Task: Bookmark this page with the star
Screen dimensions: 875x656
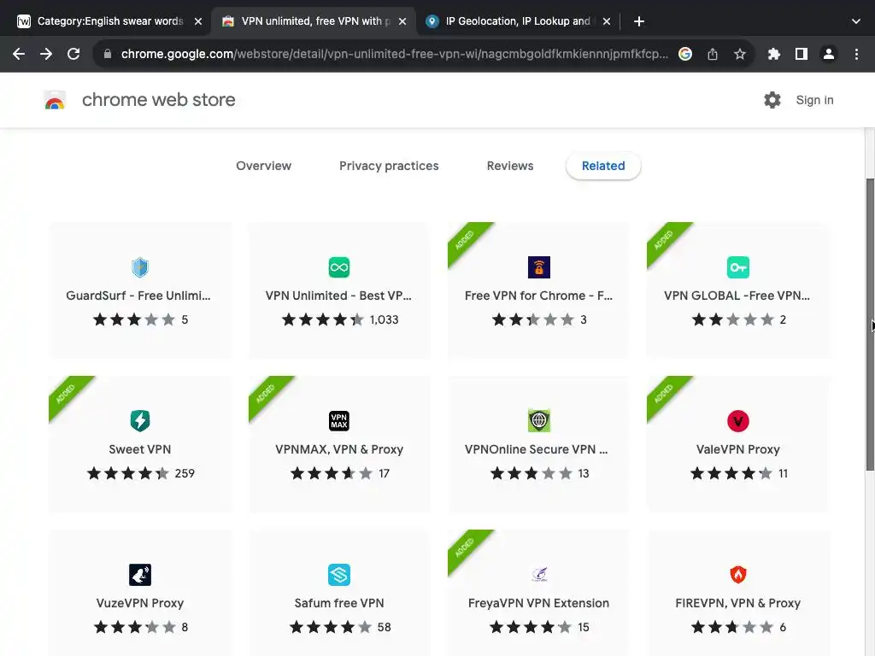Action: [739, 54]
